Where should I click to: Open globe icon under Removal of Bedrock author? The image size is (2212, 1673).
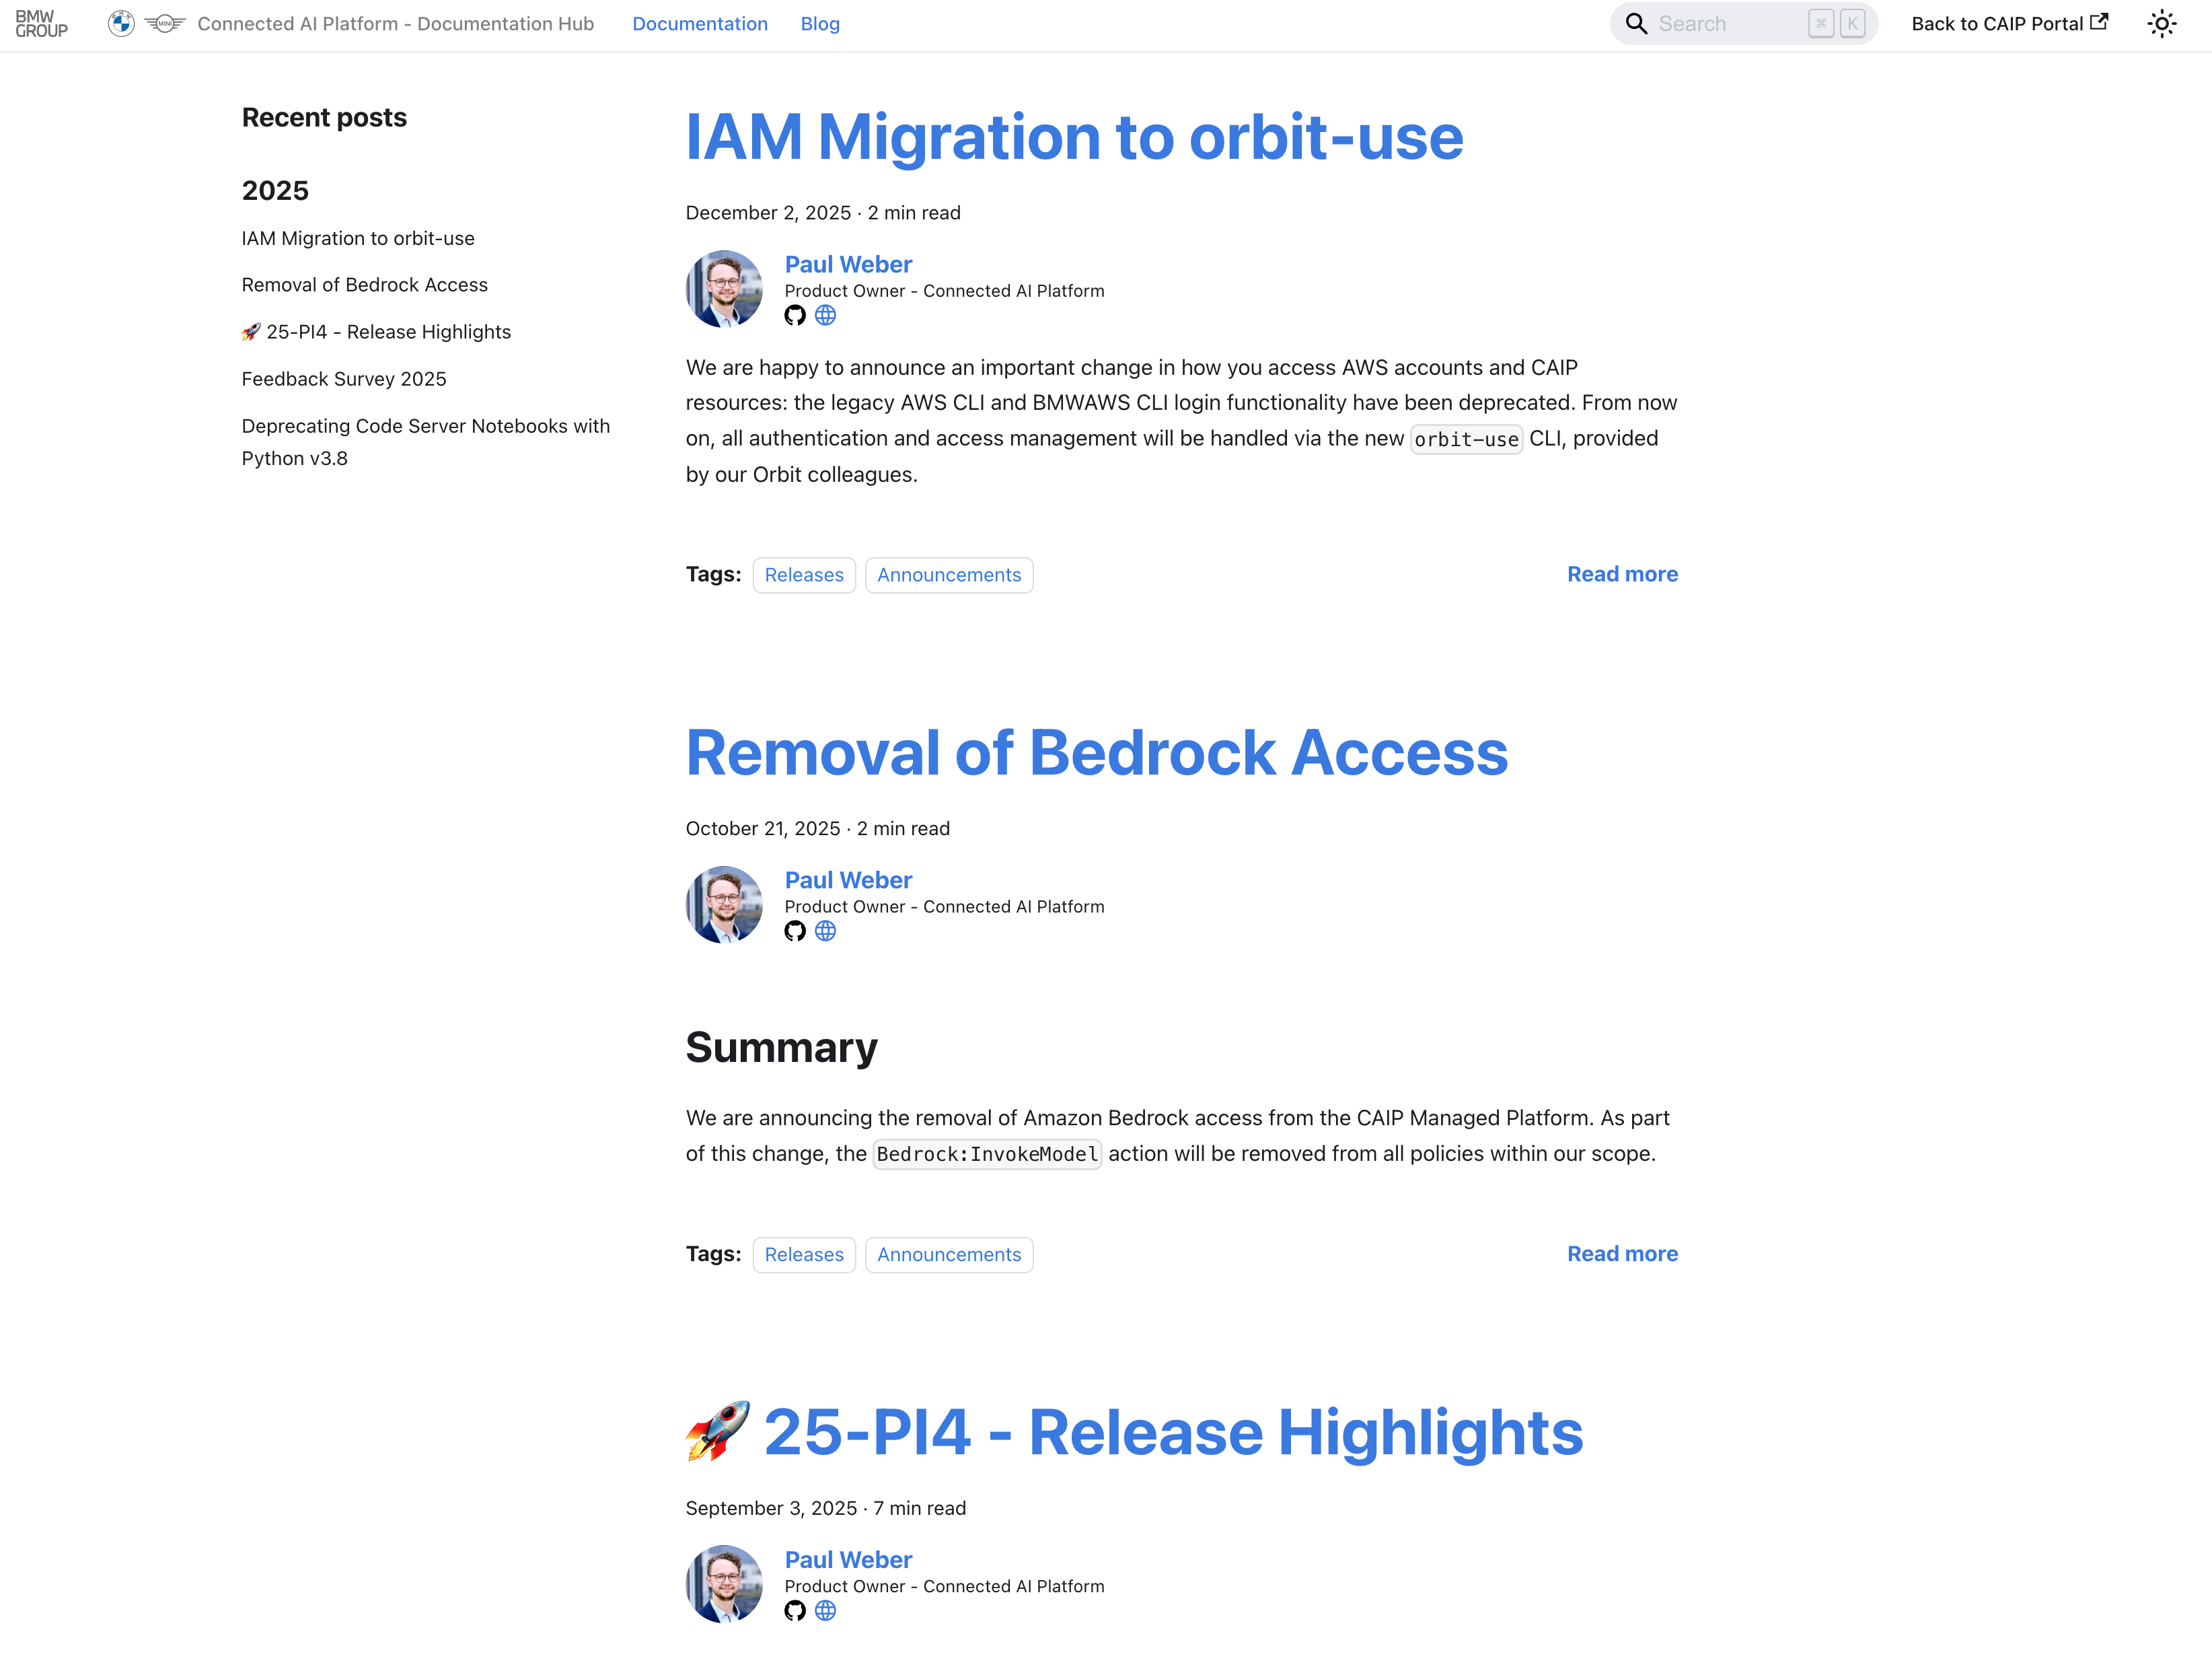click(825, 931)
